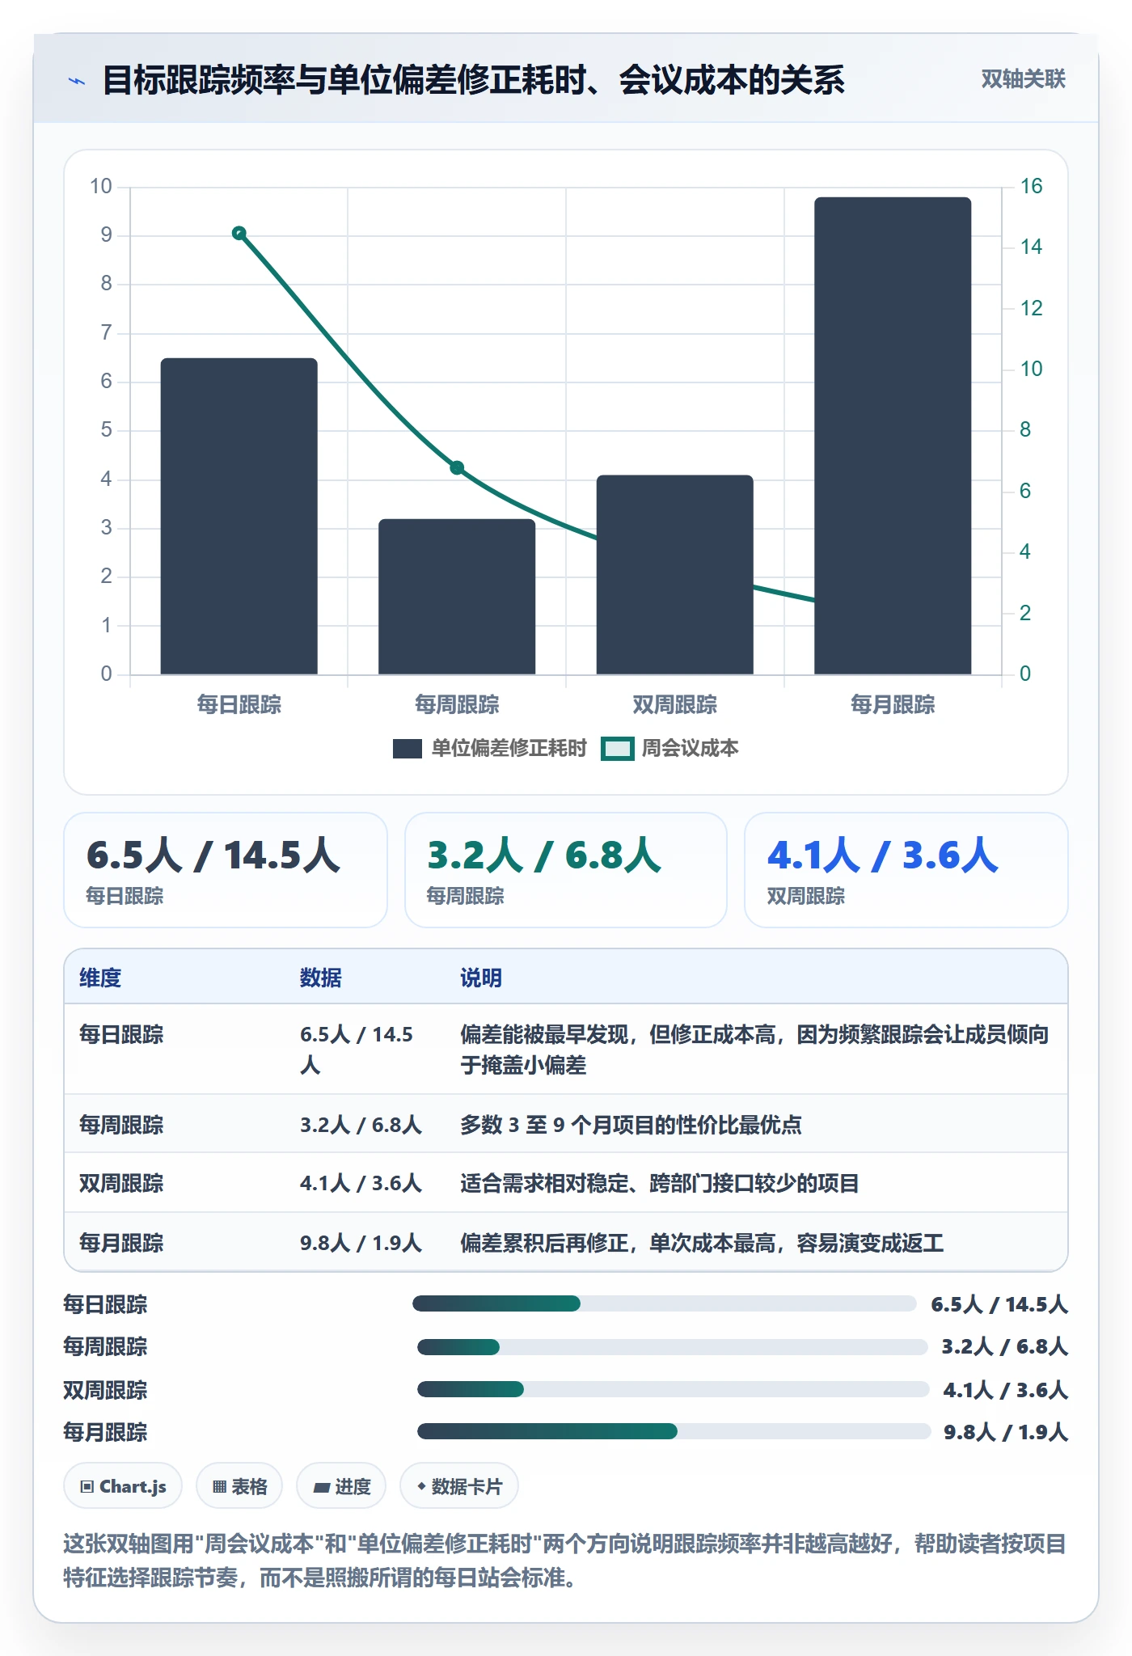Click the Chart.js tag chip

[x=123, y=1486]
